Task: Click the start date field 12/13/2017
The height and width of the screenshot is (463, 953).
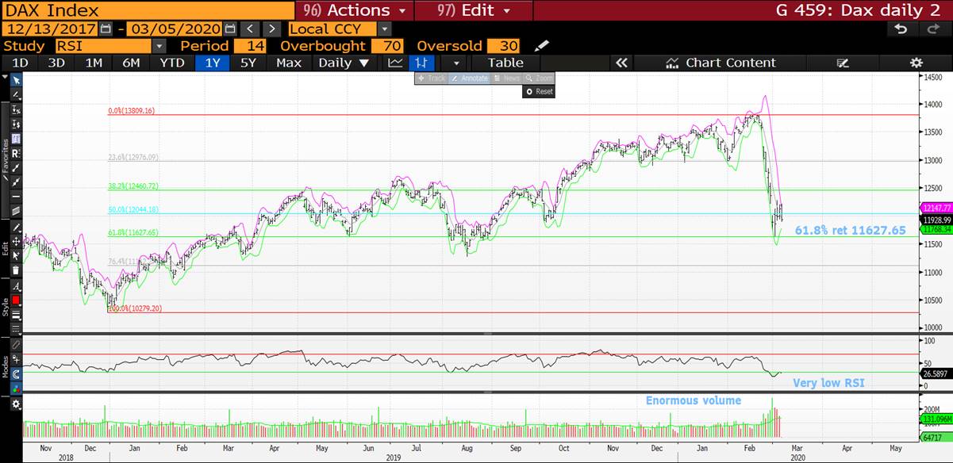Action: [x=49, y=29]
